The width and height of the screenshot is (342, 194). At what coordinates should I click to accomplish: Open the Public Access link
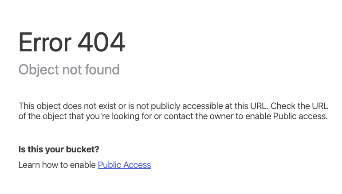[x=124, y=165]
